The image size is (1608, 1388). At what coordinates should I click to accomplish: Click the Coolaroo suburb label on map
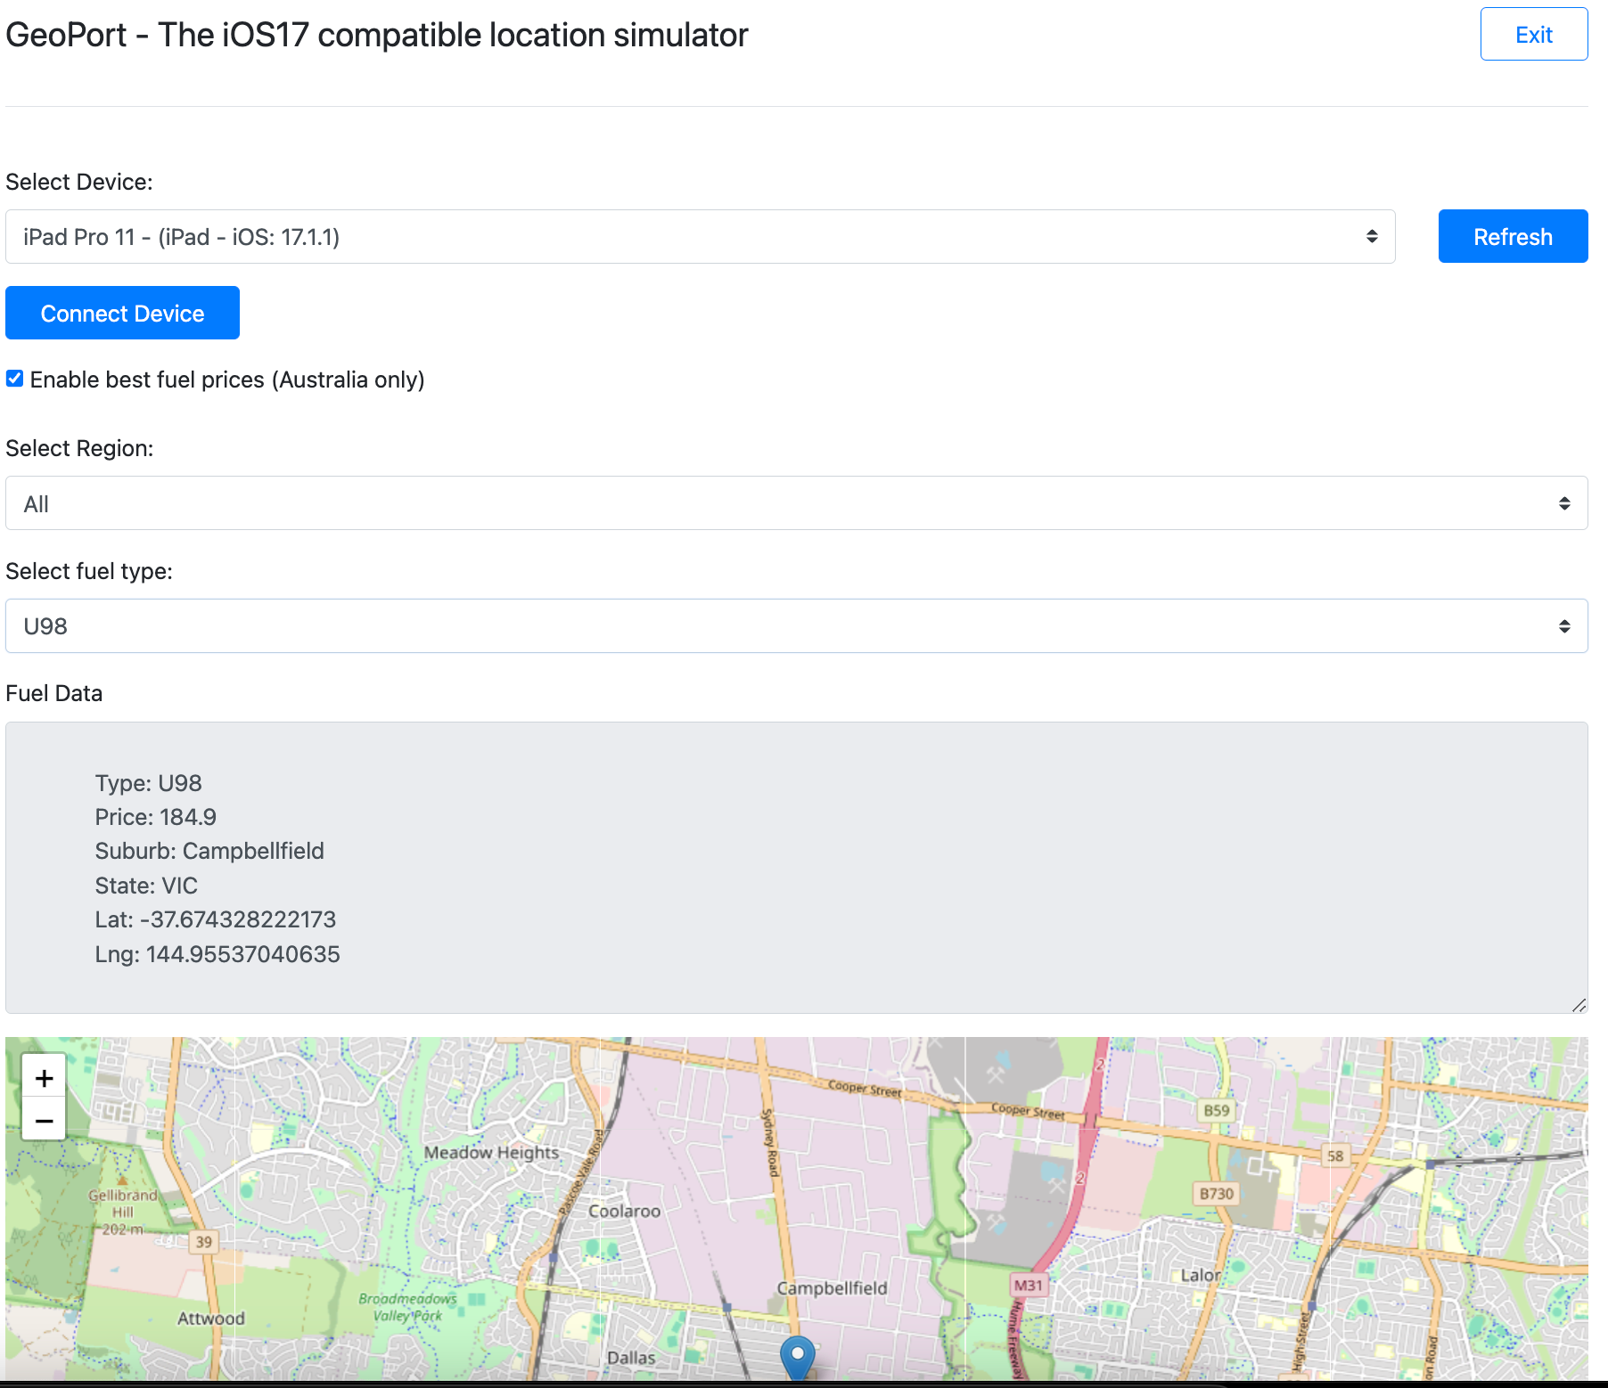coord(624,1212)
